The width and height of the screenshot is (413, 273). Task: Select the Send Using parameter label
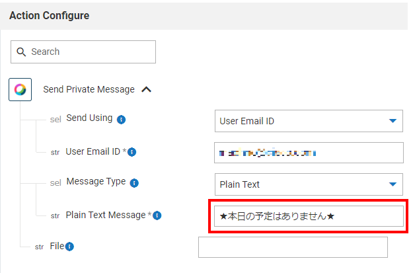click(x=89, y=118)
